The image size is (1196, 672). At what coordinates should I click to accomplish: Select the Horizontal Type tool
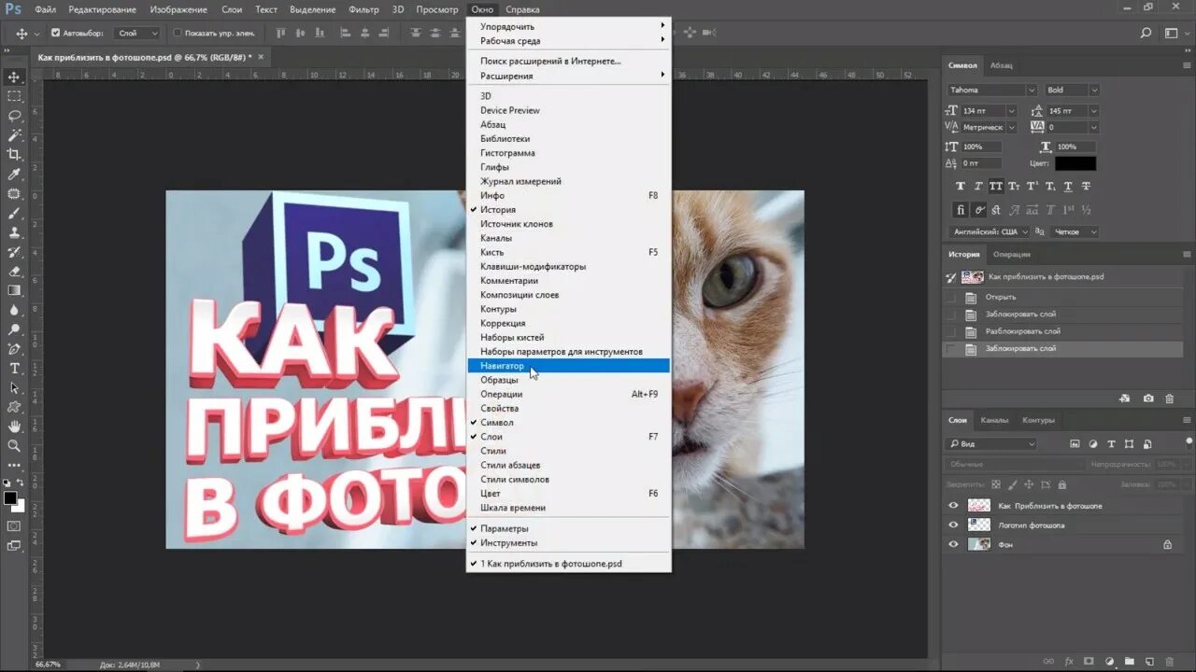pyautogui.click(x=14, y=369)
